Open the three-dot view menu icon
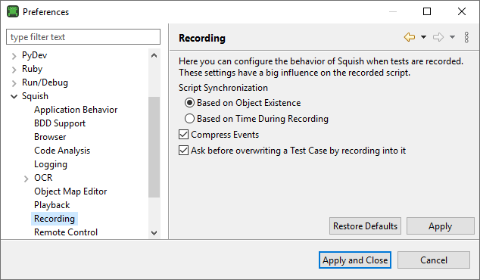Image resolution: width=480 pixels, height=280 pixels. tap(466, 37)
